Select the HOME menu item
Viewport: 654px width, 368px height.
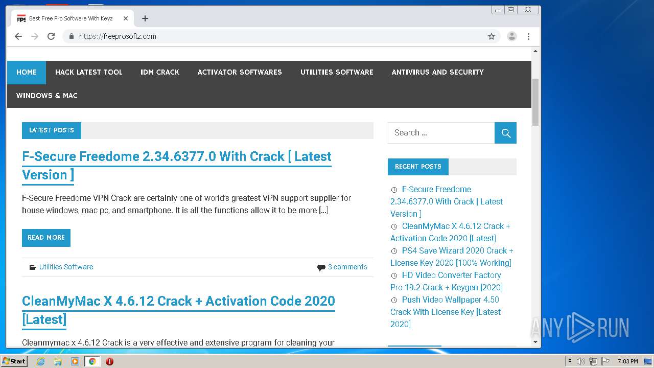pos(27,72)
